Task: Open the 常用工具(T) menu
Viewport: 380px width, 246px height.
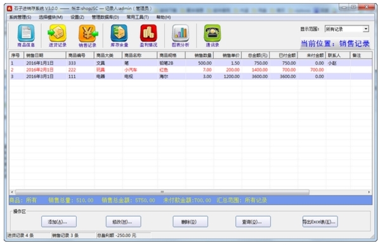Action: click(138, 17)
